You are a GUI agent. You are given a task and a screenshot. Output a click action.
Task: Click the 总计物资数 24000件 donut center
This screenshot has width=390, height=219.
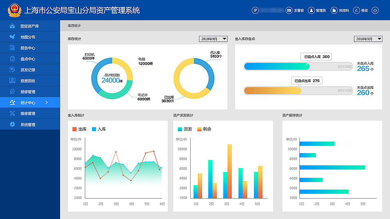[x=112, y=78]
